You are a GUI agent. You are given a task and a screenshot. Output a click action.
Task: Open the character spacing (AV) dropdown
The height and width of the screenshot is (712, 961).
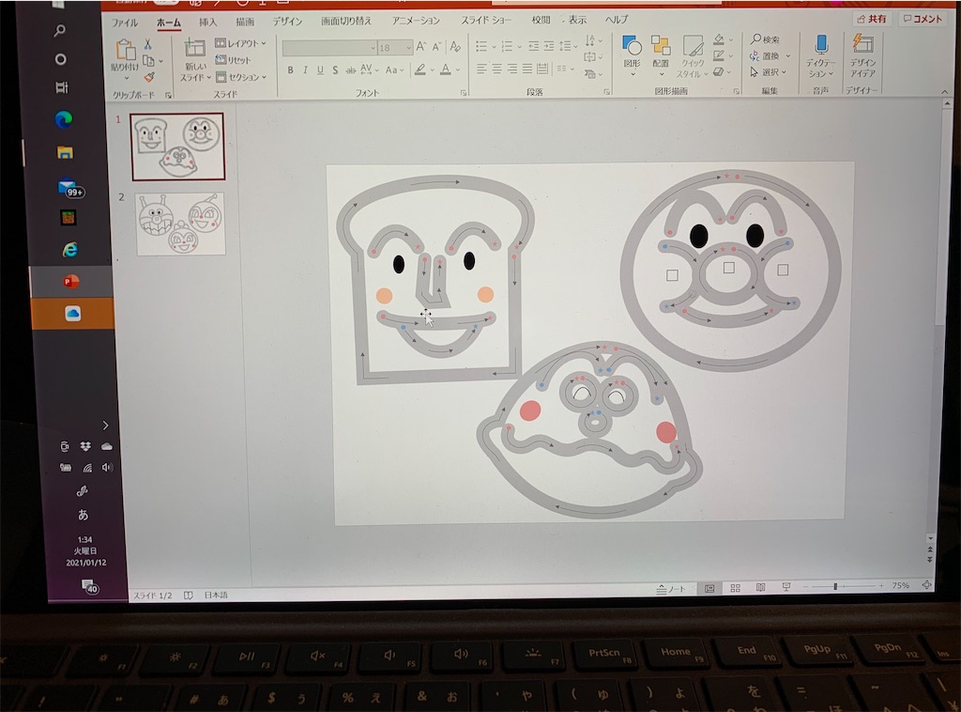(x=369, y=70)
